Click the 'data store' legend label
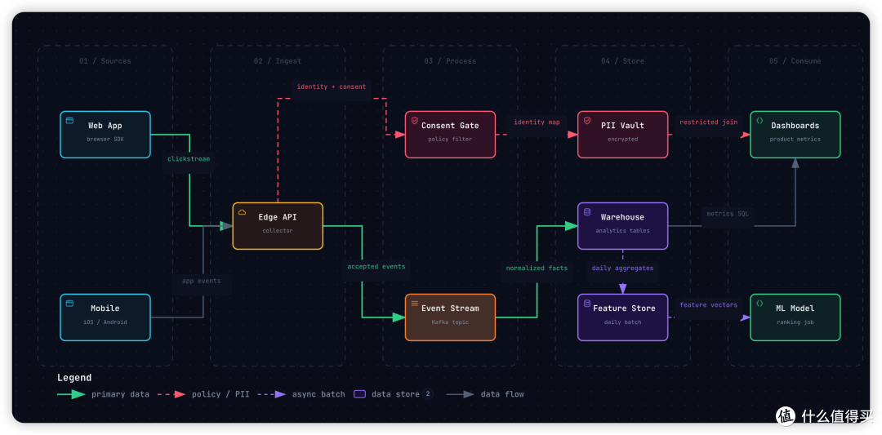Screen dimensions: 882x435 395,394
